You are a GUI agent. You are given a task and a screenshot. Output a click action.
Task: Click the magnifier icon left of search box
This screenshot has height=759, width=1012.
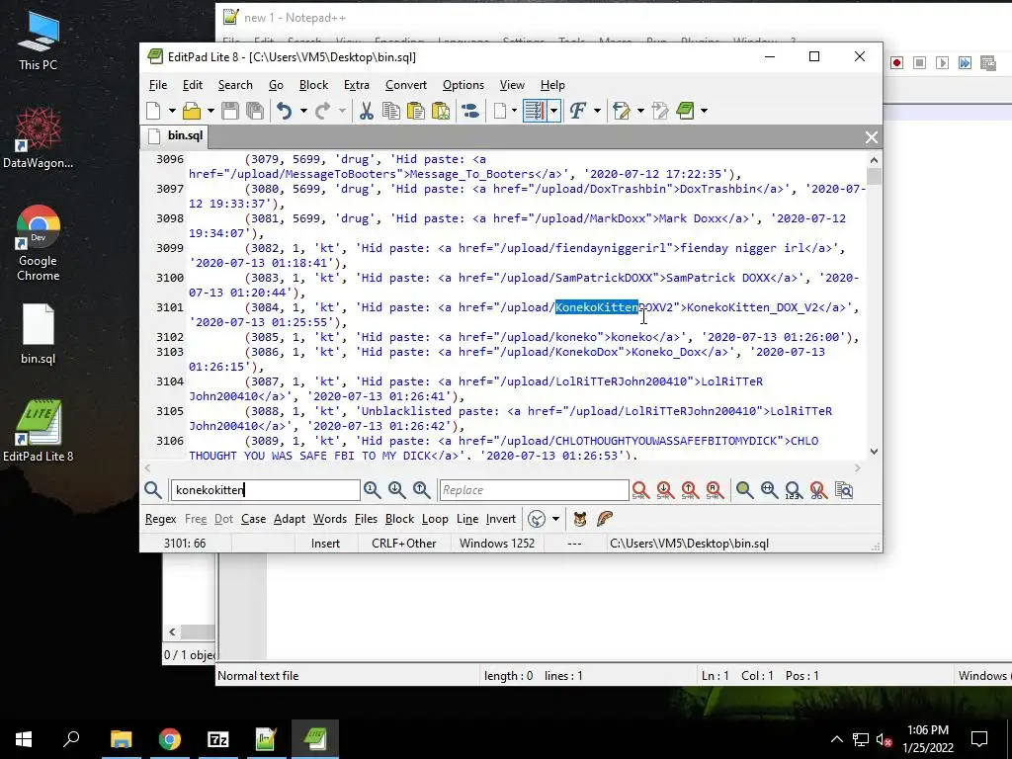tap(153, 490)
